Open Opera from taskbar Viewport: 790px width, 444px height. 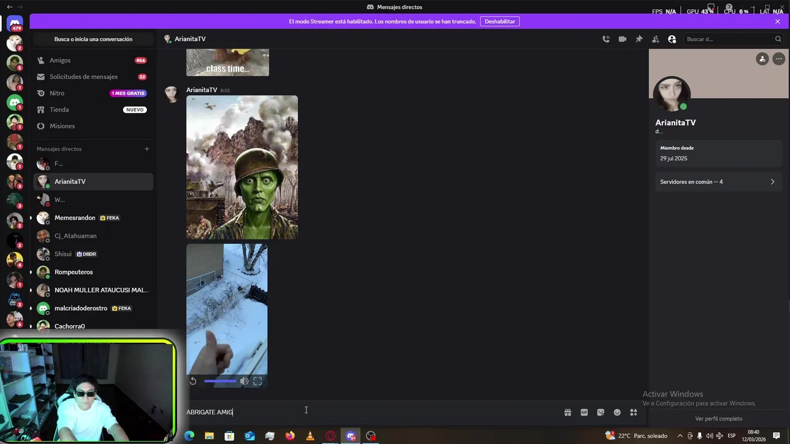(x=330, y=436)
